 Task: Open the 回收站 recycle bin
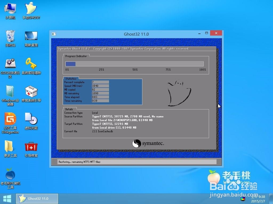[x=10, y=38]
